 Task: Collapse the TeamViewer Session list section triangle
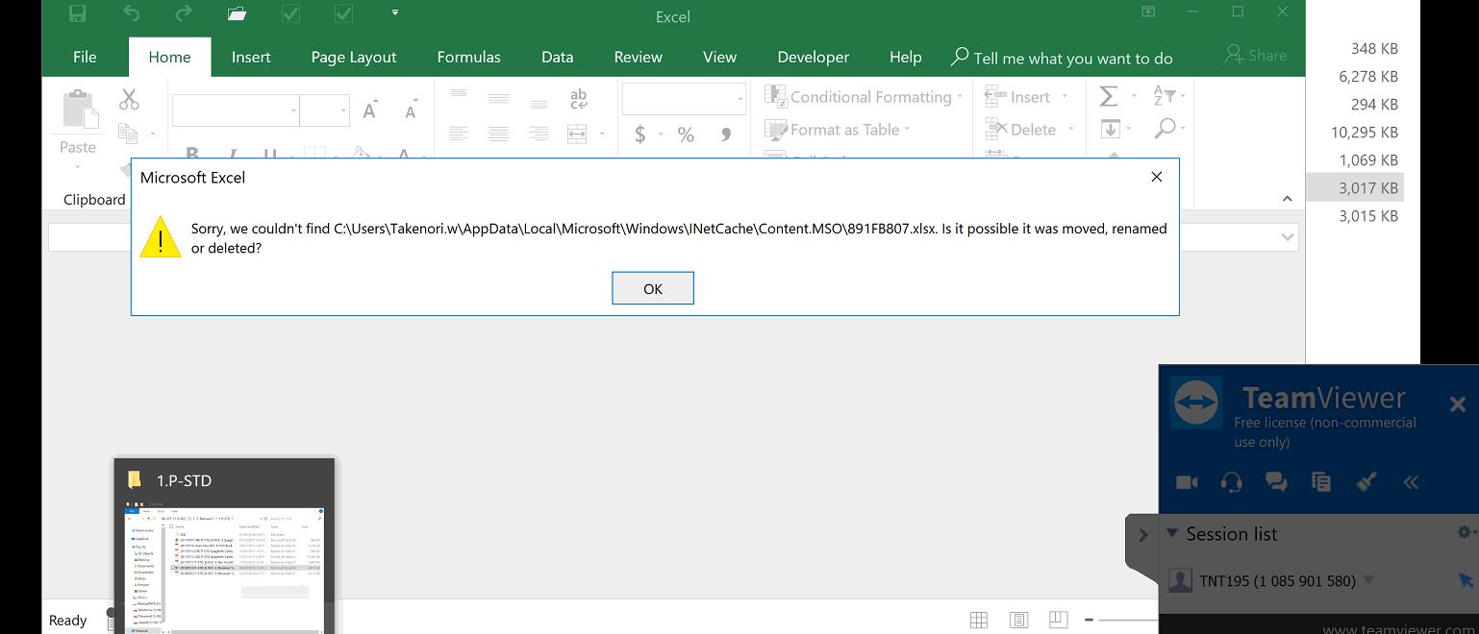1172,533
